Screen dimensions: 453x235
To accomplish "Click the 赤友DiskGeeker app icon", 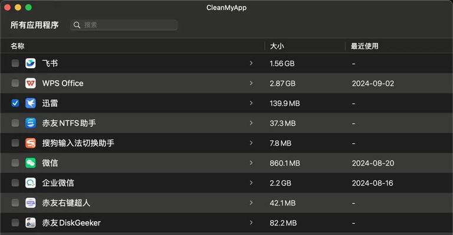I will [30, 223].
